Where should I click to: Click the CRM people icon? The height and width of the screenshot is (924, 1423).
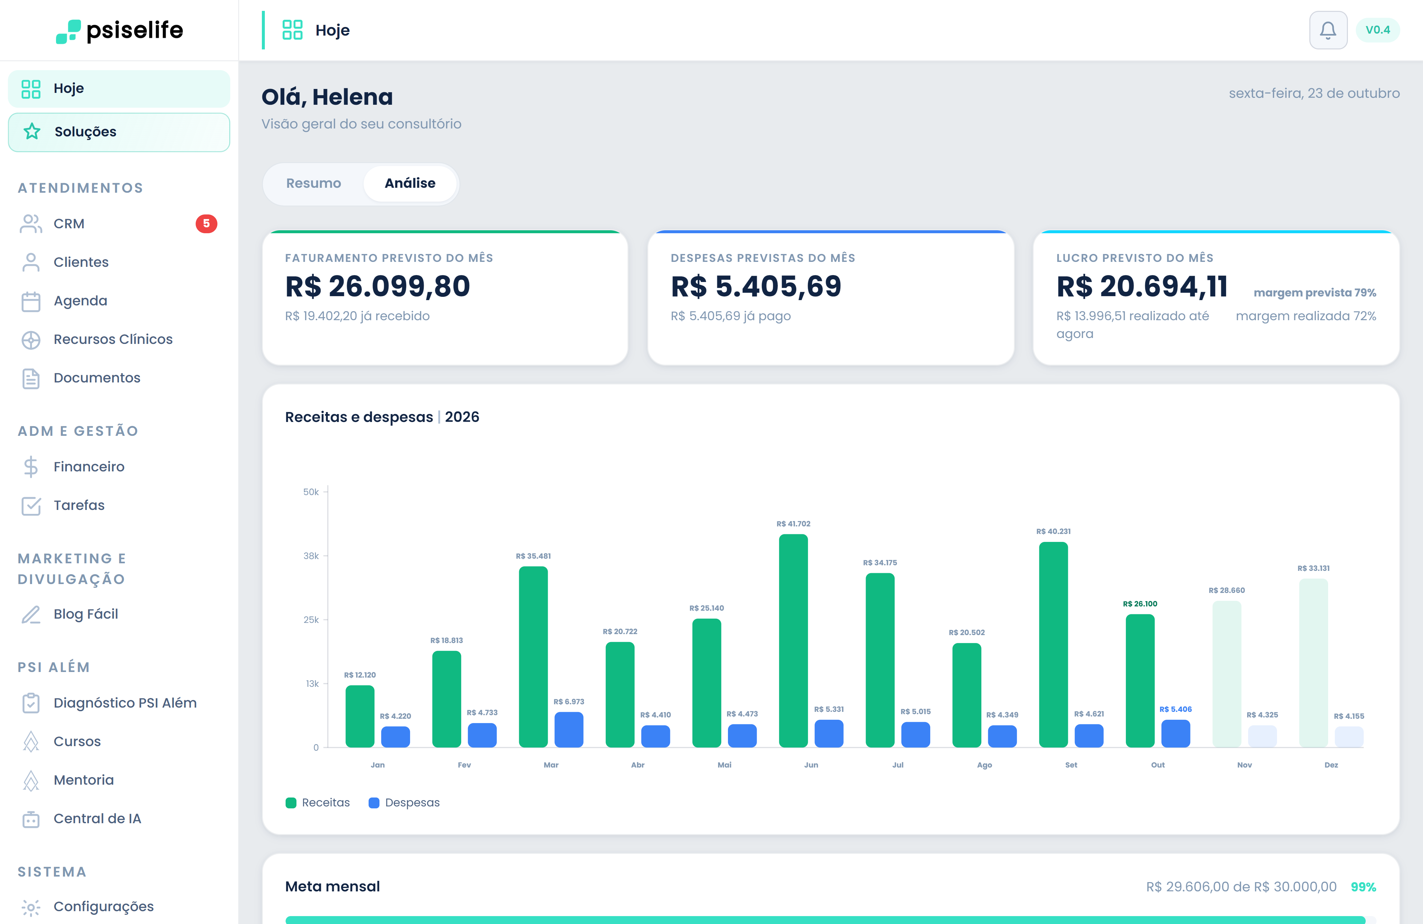(31, 224)
